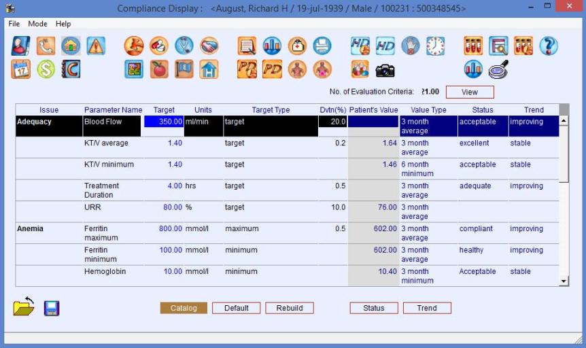586x348 pixels.
Task: Click the stethoscope icon
Action: (x=184, y=46)
